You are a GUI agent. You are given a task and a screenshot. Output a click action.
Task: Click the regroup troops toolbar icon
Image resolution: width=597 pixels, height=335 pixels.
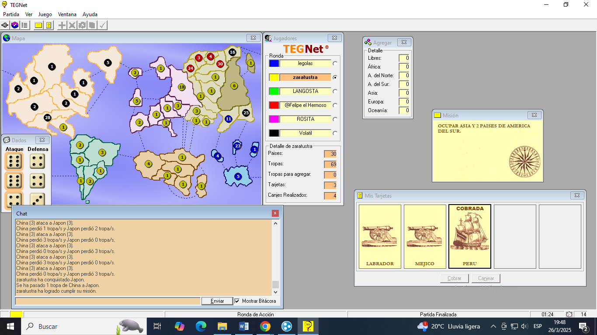click(82, 25)
